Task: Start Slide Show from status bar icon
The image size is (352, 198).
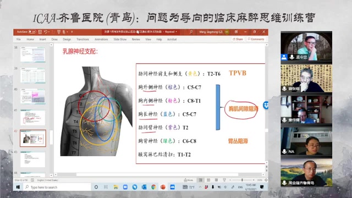Action: click(224, 180)
